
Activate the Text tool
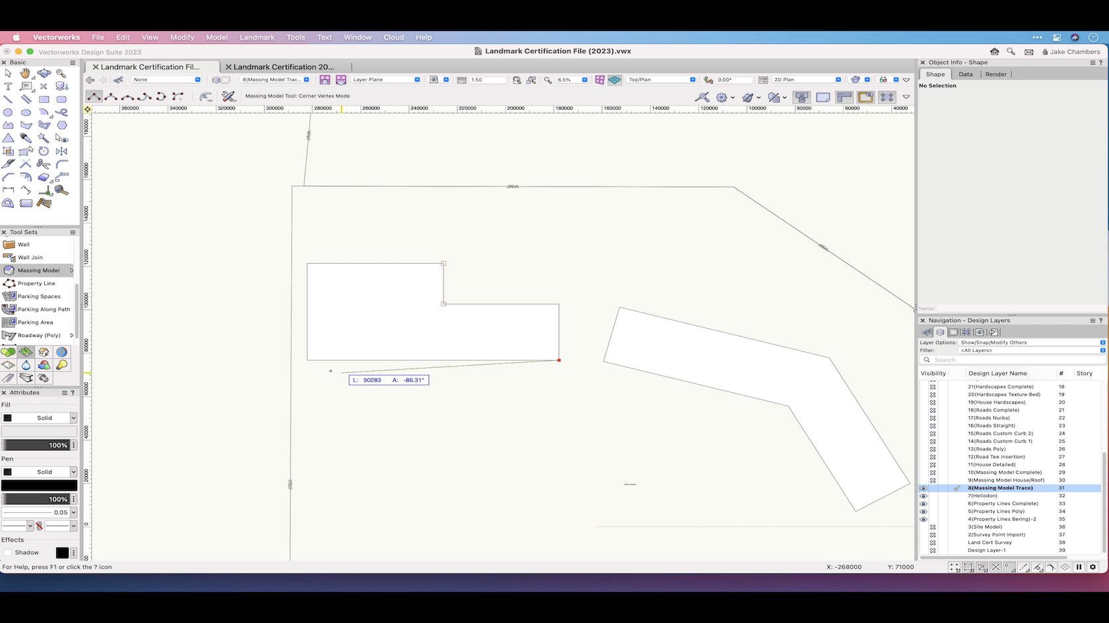pos(8,86)
